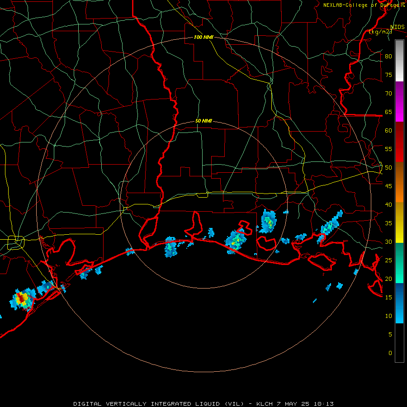This screenshot has height=407, width=407.
Task: Select the purple-magenta band of the color scale
Action: (x=399, y=102)
